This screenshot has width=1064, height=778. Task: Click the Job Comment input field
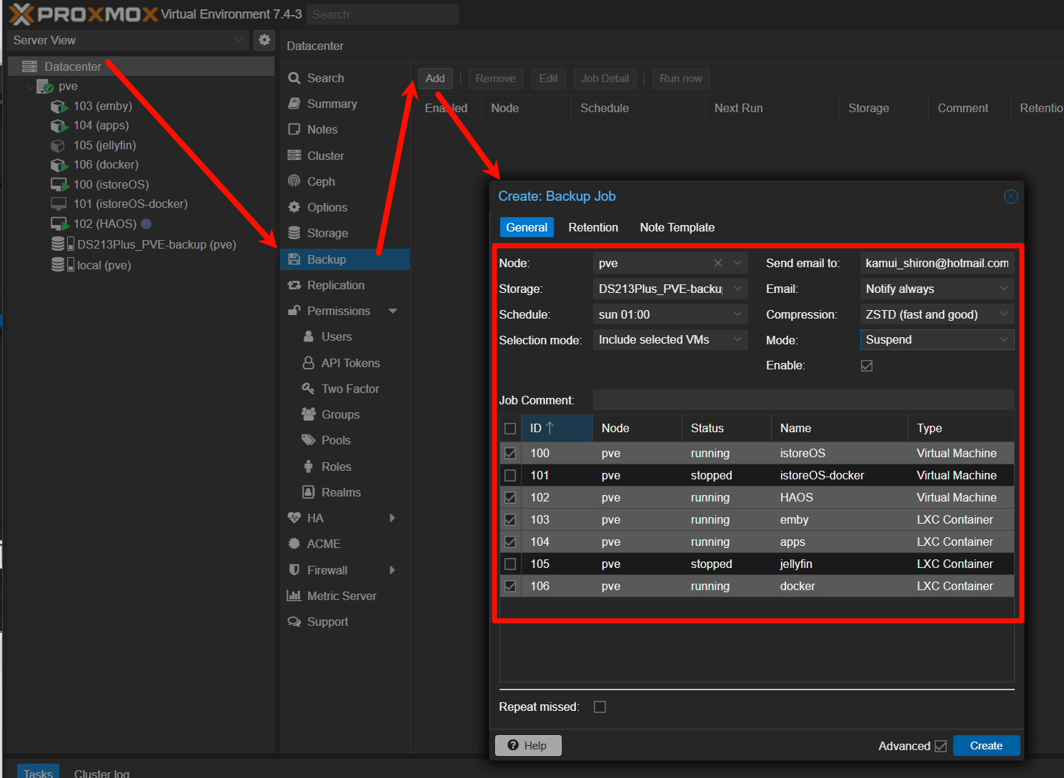(x=804, y=400)
